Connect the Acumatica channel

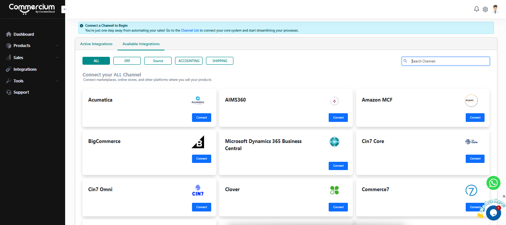[x=202, y=117]
